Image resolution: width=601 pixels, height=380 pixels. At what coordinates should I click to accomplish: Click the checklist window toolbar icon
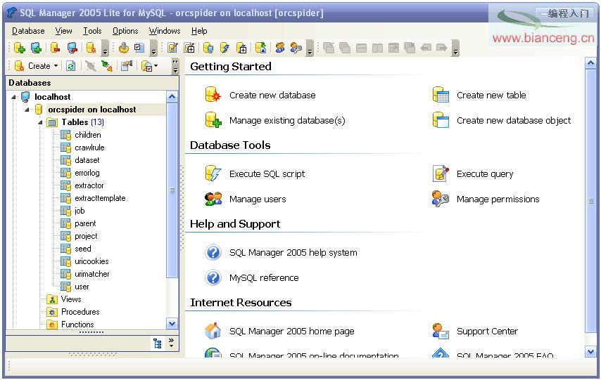[139, 48]
